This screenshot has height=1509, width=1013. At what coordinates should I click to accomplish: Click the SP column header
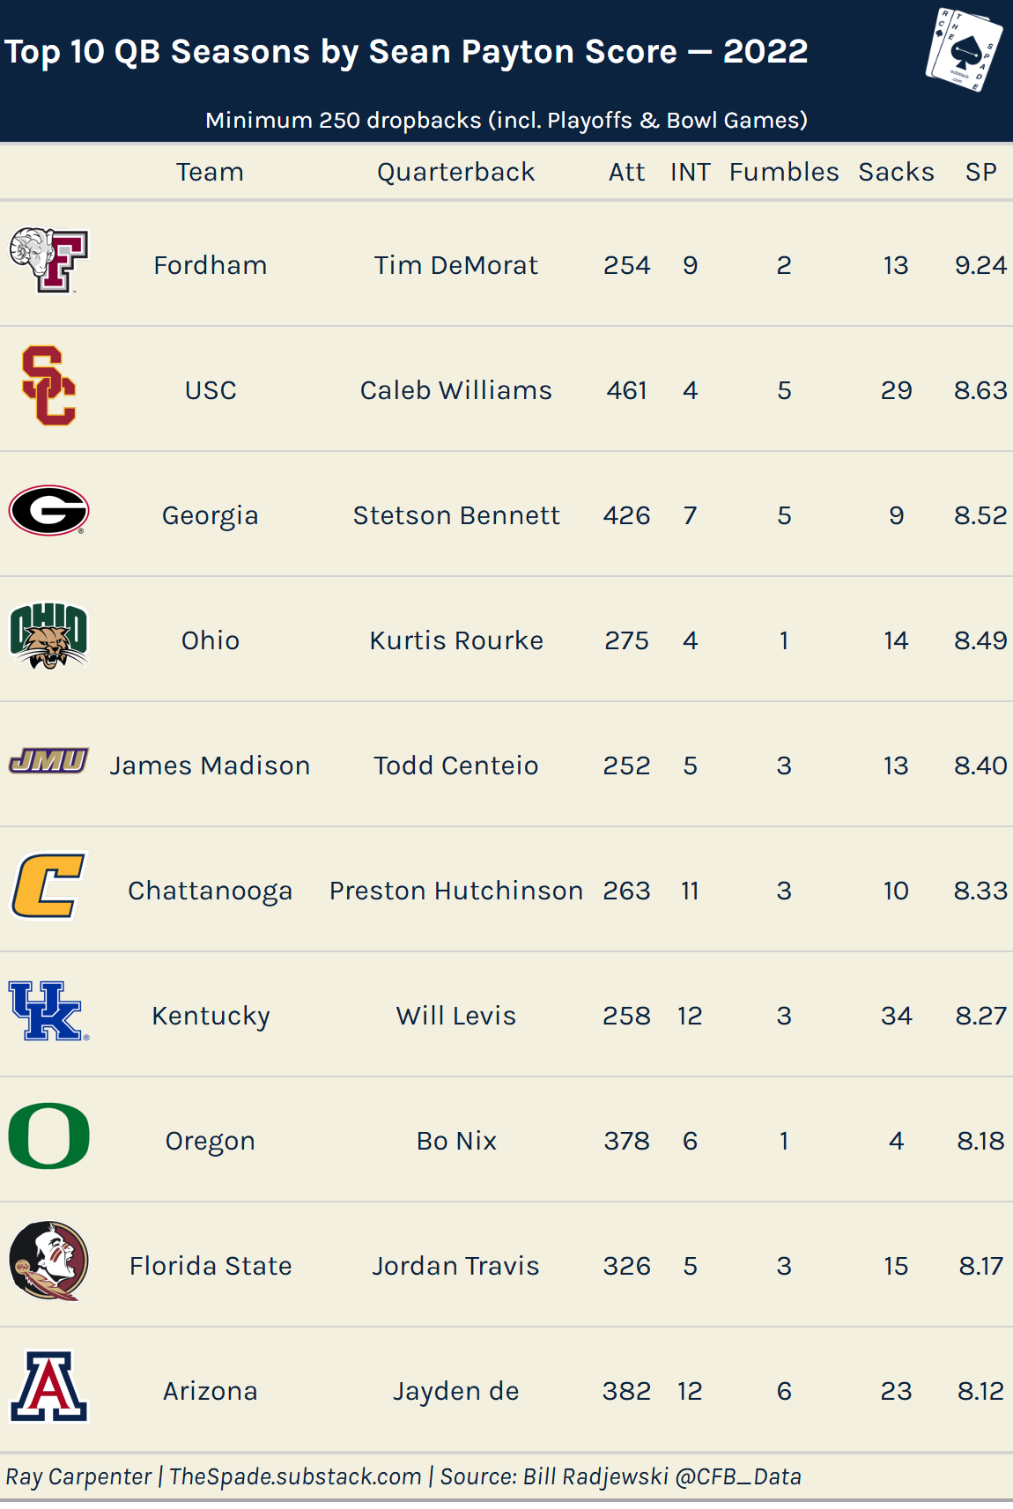pyautogui.click(x=980, y=172)
